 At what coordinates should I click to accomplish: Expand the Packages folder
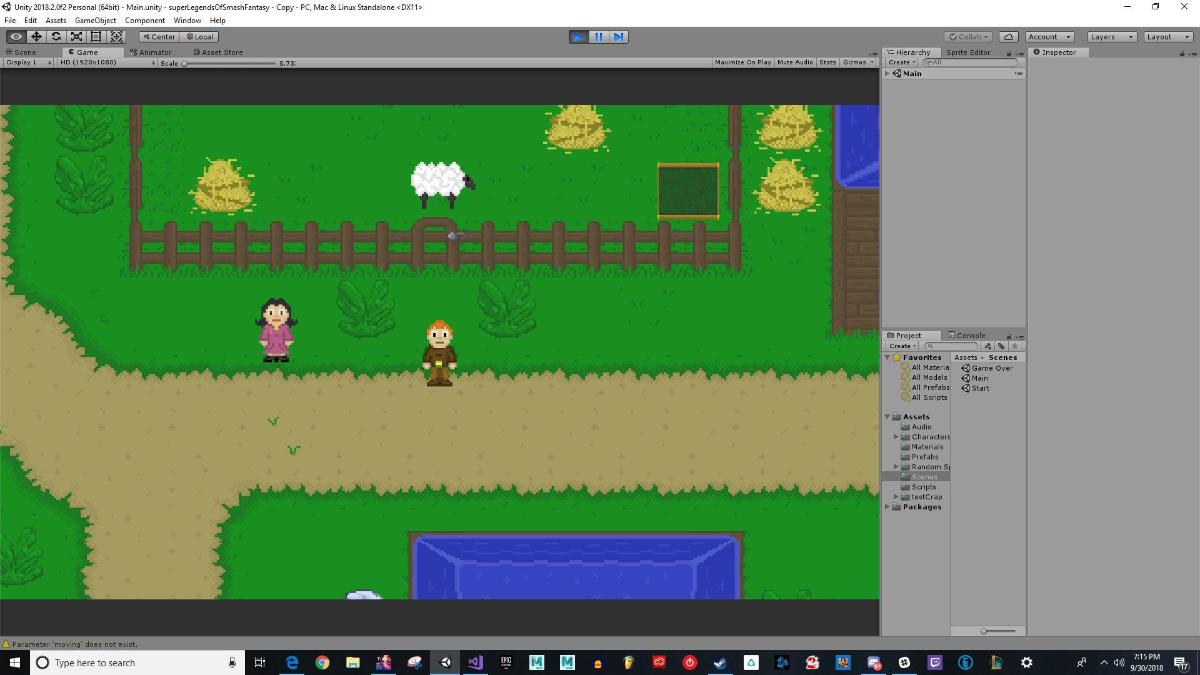pyautogui.click(x=887, y=507)
